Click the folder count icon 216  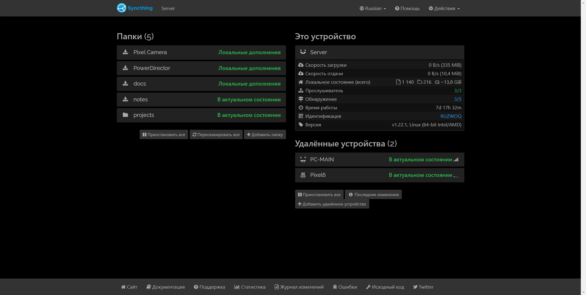[420, 82]
